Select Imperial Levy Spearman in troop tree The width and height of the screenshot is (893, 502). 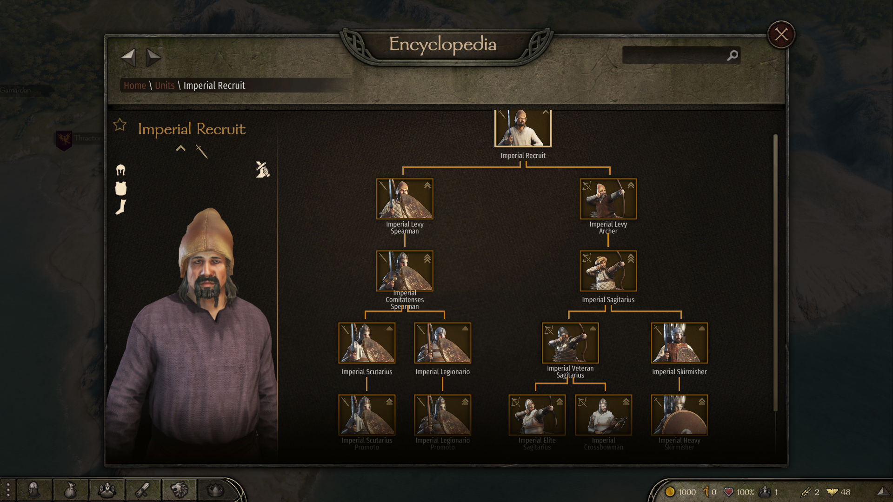(405, 199)
